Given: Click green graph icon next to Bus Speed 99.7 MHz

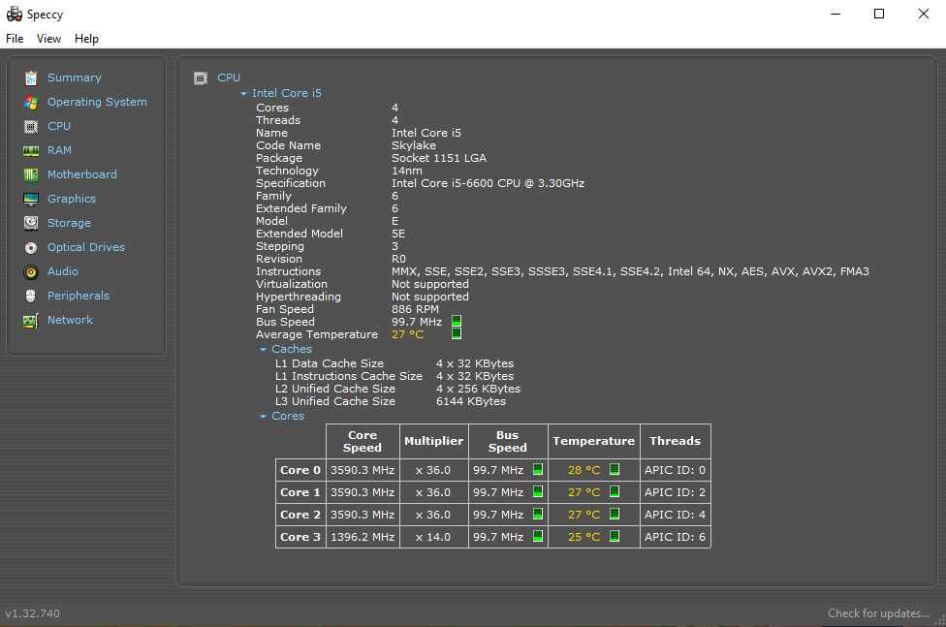Looking at the screenshot, I should pyautogui.click(x=457, y=321).
